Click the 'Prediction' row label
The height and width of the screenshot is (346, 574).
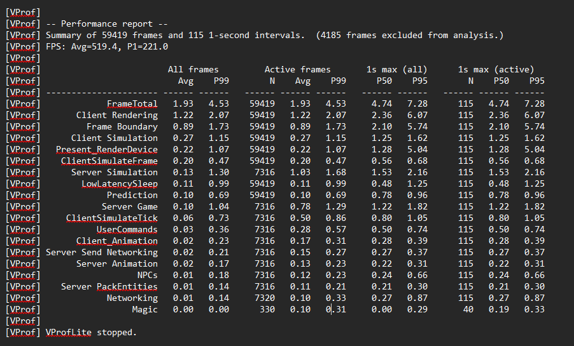click(132, 195)
